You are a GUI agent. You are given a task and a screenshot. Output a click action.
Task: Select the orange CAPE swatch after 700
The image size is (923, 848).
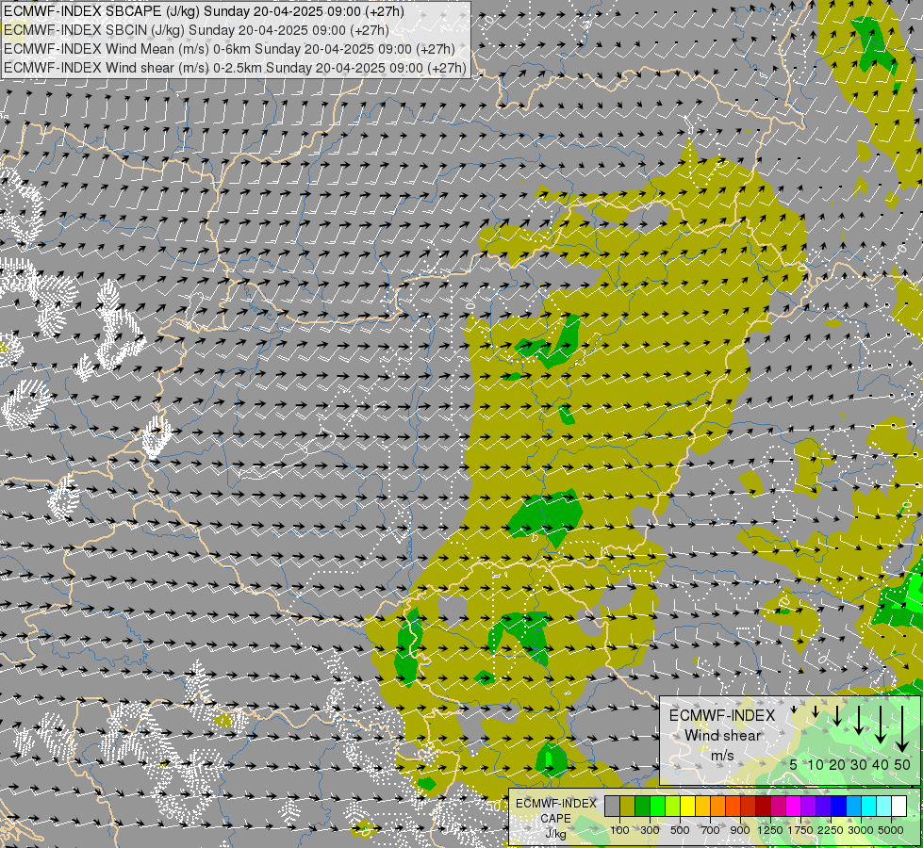click(x=717, y=806)
